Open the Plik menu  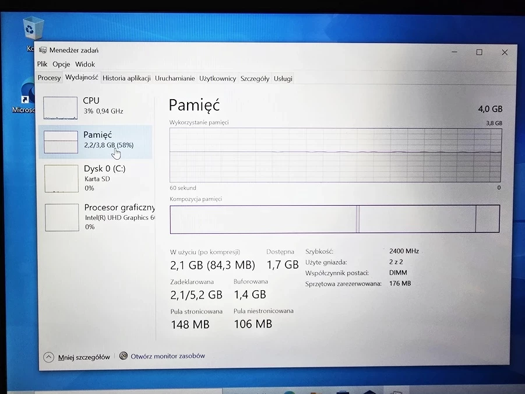coord(43,65)
